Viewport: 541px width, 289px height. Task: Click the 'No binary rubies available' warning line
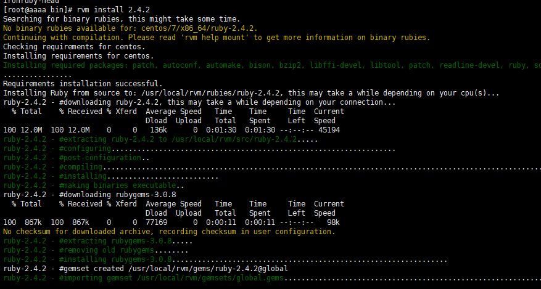130,28
